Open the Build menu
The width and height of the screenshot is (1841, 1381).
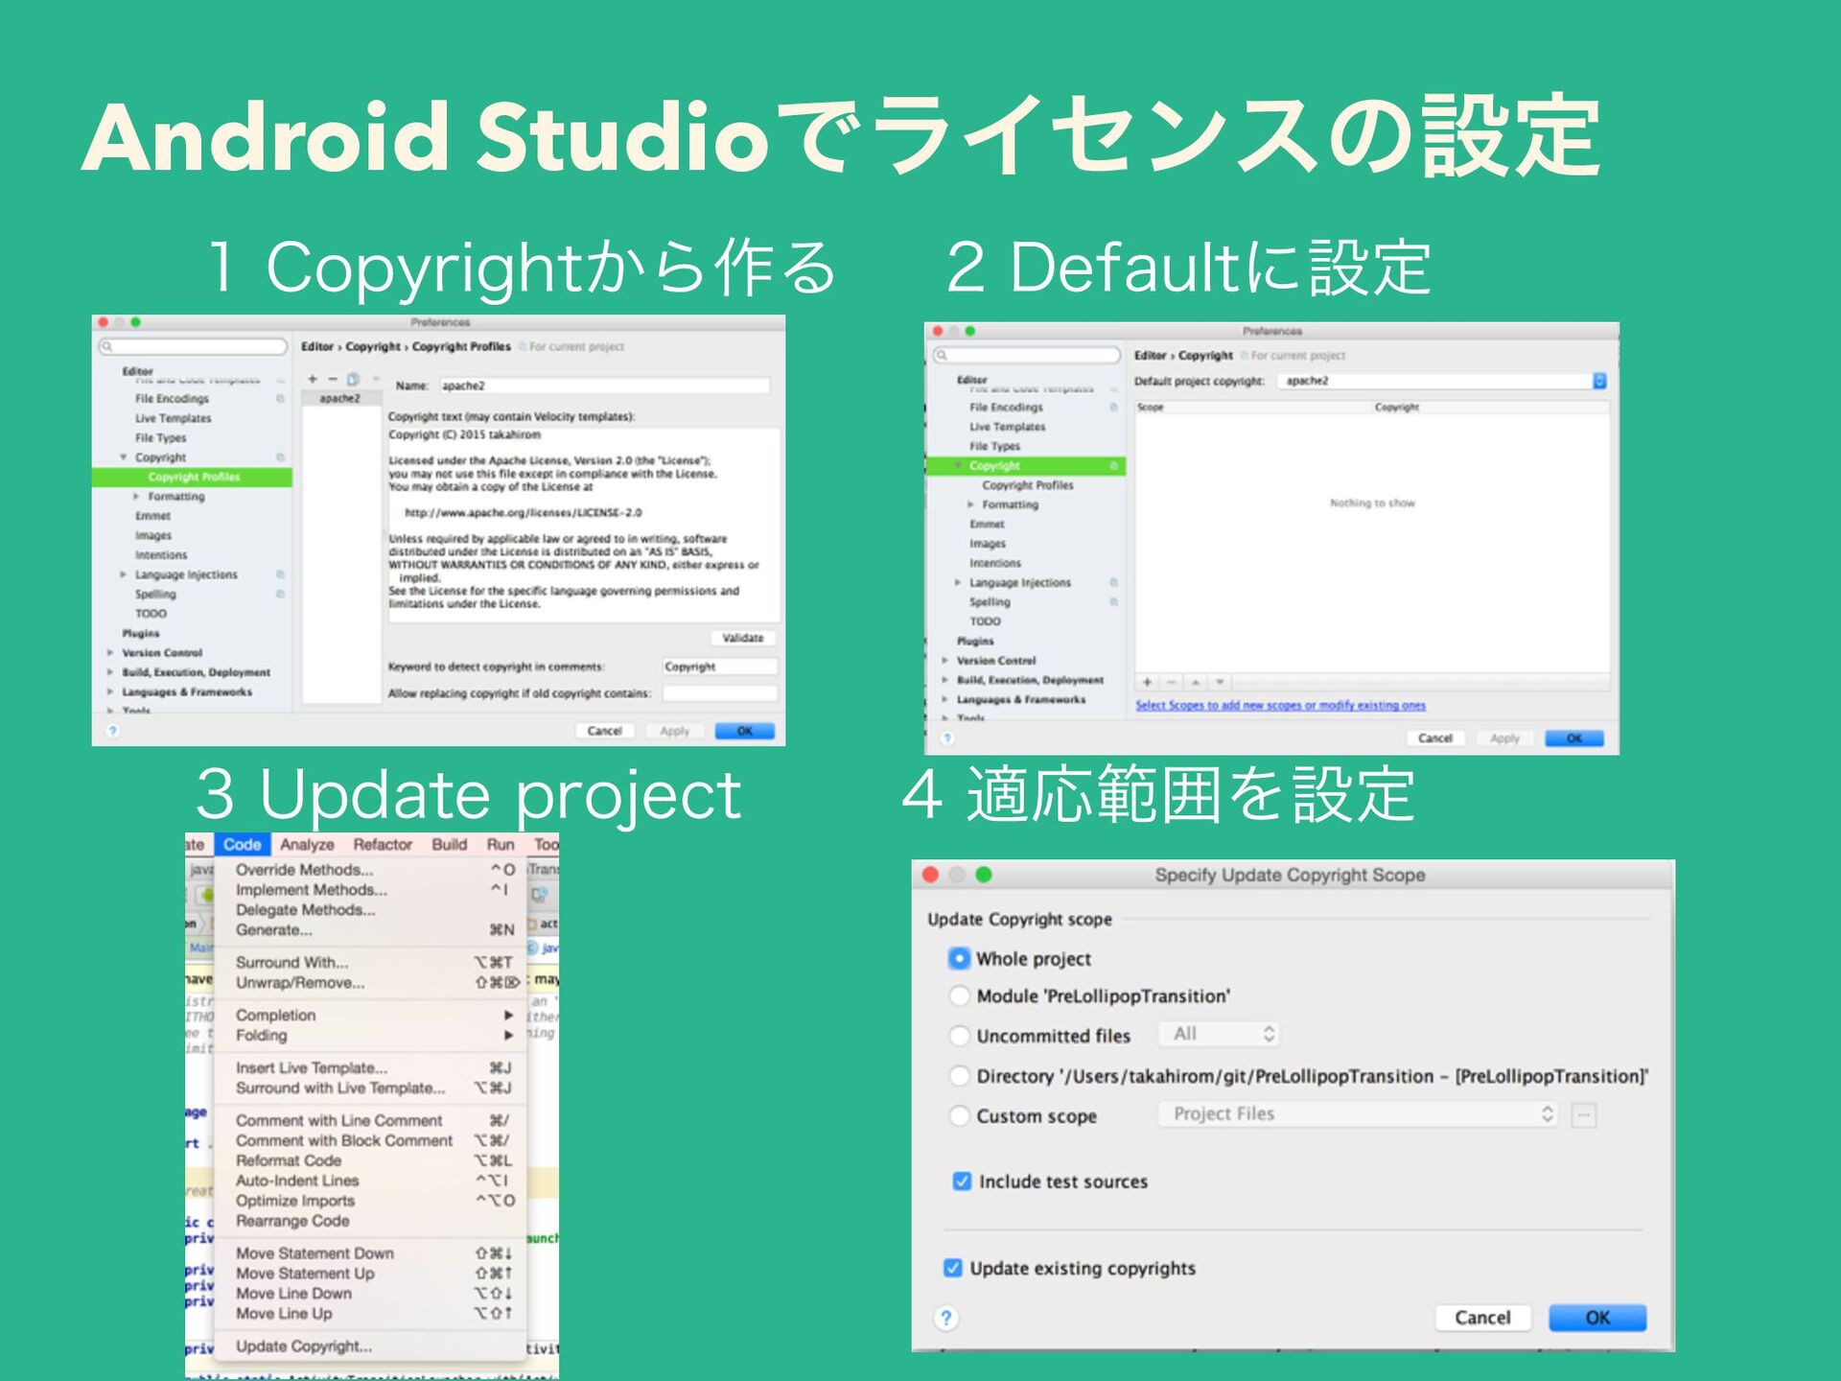point(449,844)
